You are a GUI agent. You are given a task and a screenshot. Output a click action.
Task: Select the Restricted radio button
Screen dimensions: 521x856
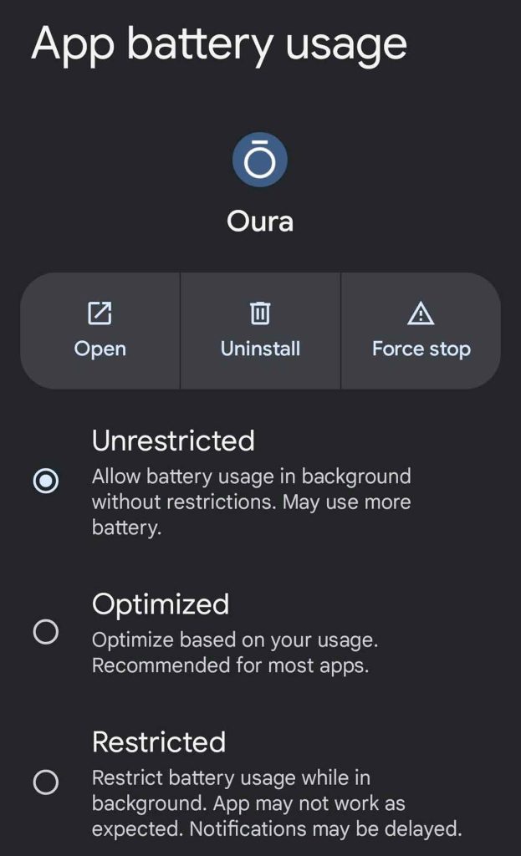click(45, 782)
